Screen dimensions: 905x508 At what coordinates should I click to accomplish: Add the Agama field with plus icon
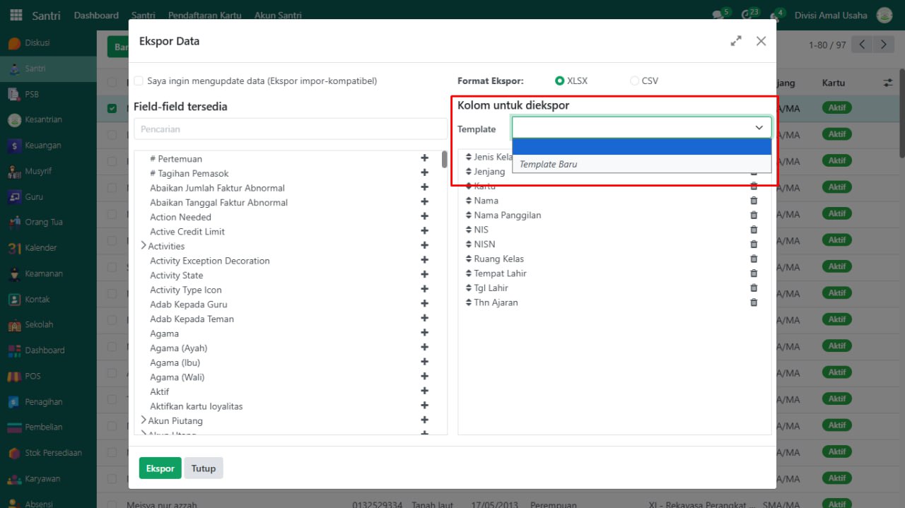tap(424, 333)
